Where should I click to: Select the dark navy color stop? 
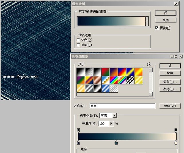78,143
